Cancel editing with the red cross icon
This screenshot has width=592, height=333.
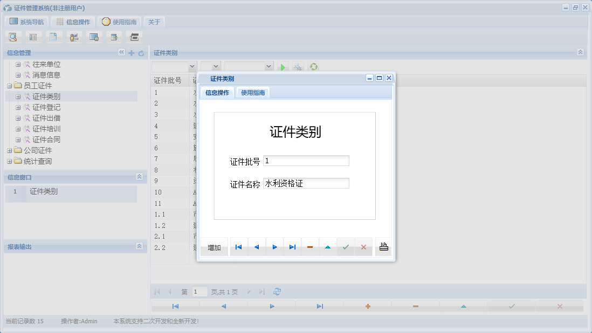(x=363, y=246)
